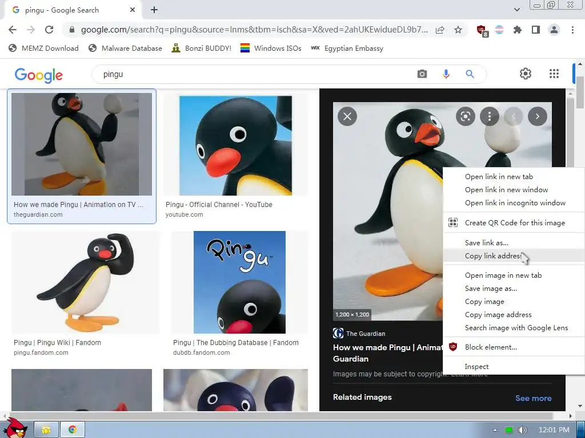Viewport: 585px width, 438px height.
Task: Toggle the side panel icon
Action: click(x=536, y=30)
